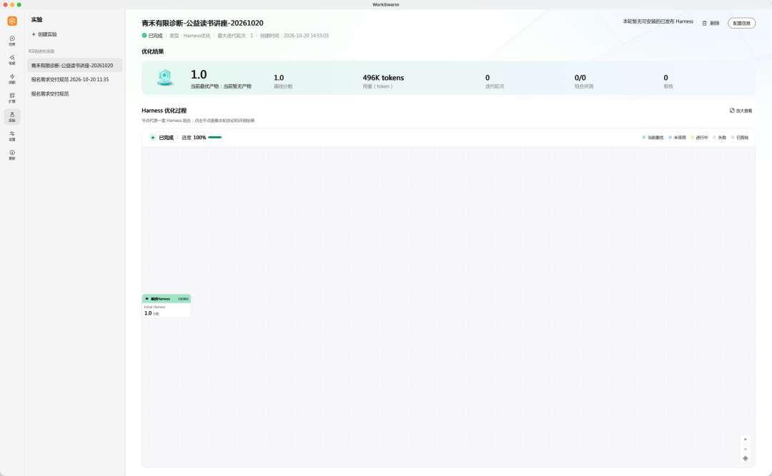Image resolution: width=772 pixels, height=476 pixels.
Task: Open the 设置 (Settings) sidebar section
Action: [x=12, y=136]
